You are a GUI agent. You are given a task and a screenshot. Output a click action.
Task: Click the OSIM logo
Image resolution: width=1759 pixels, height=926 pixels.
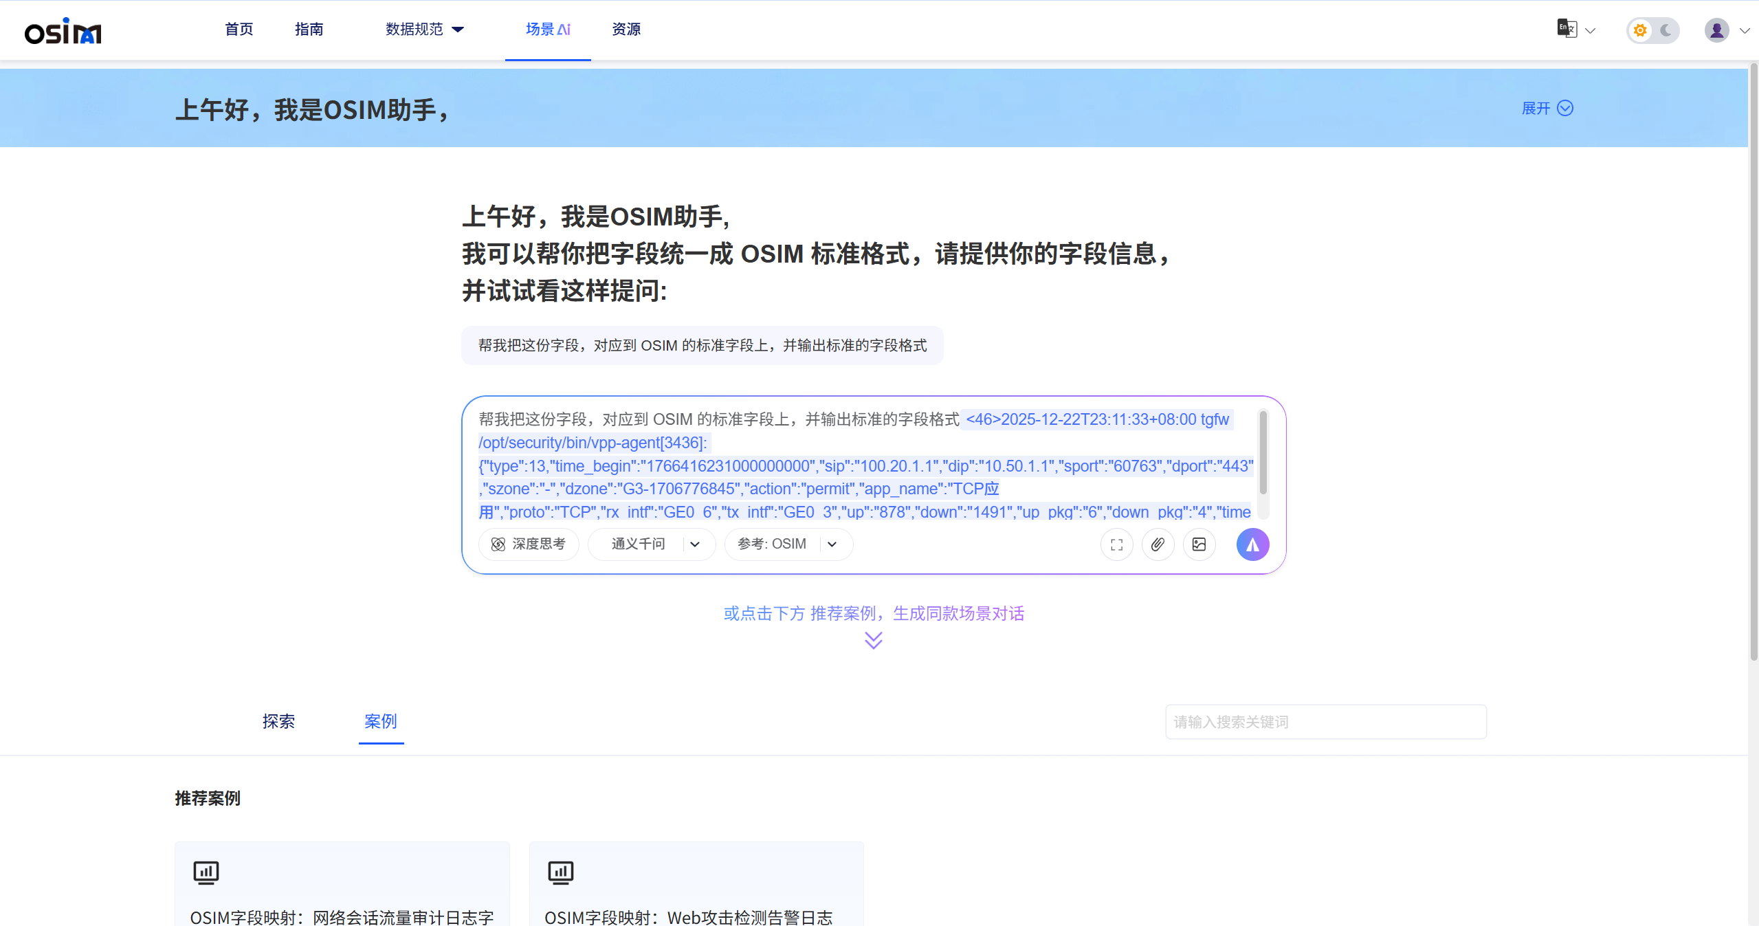(x=63, y=31)
